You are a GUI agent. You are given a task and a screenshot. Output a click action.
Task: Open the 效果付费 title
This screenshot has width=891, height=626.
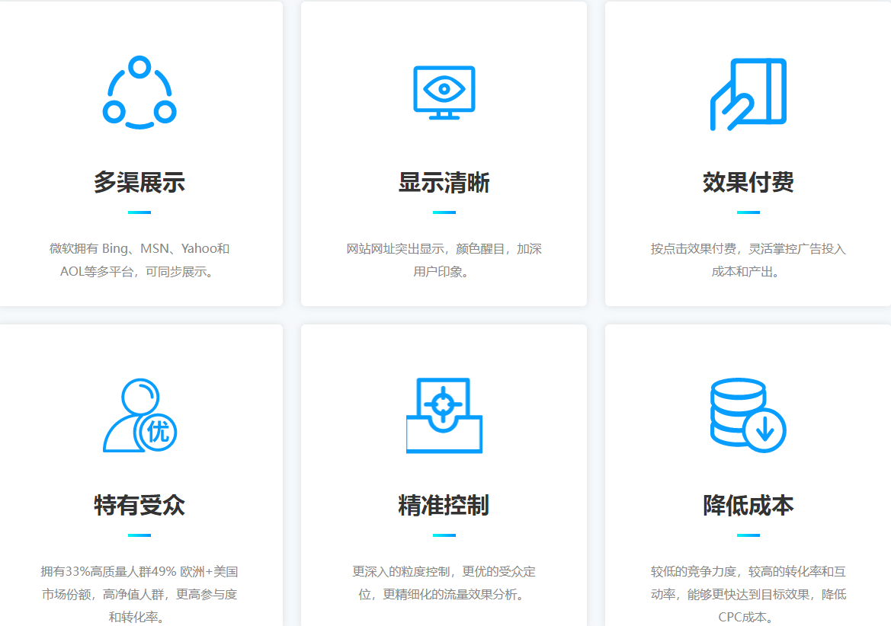click(x=748, y=183)
